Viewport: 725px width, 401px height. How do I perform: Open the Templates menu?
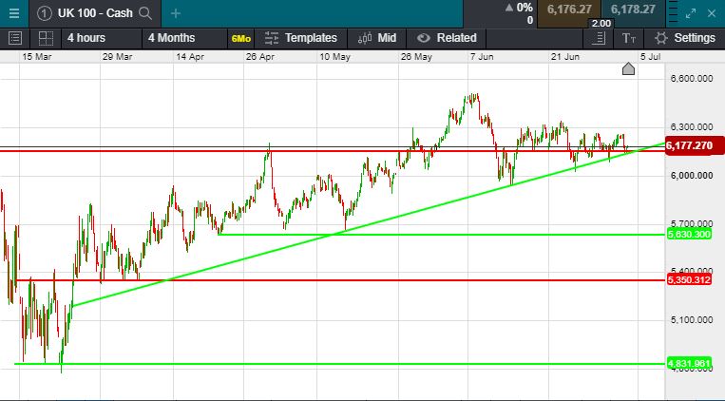(311, 38)
